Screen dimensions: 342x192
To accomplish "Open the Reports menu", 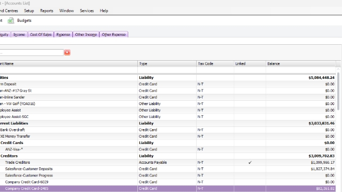I will click(46, 11).
